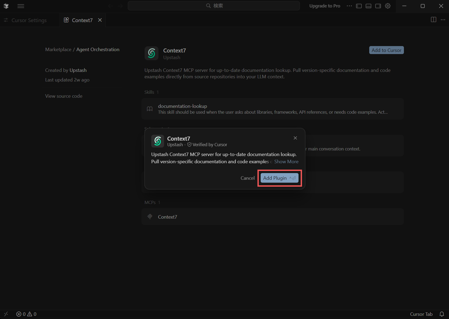Close the Context7 editor tab
449x319 pixels.
(100, 20)
